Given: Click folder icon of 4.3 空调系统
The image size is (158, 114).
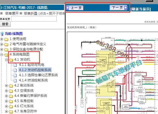Looking at the screenshot, I should (x=11, y=91).
